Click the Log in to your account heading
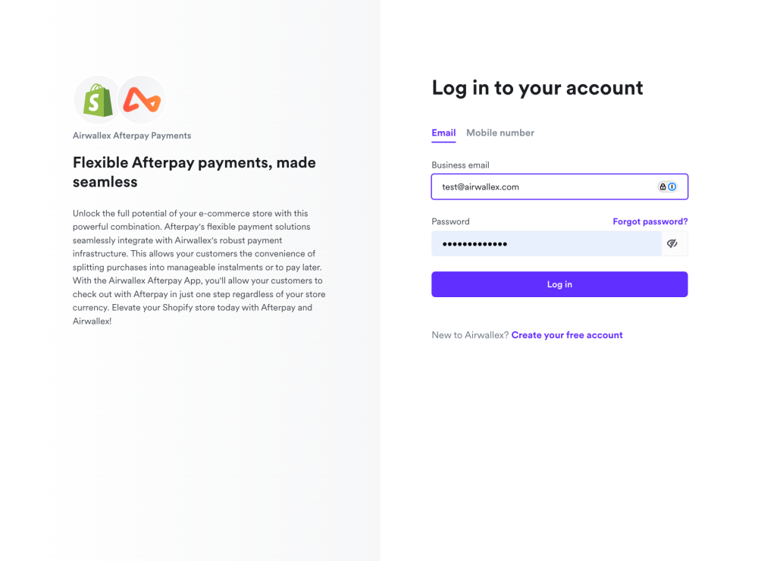This screenshot has height=561, width=758. pos(537,87)
